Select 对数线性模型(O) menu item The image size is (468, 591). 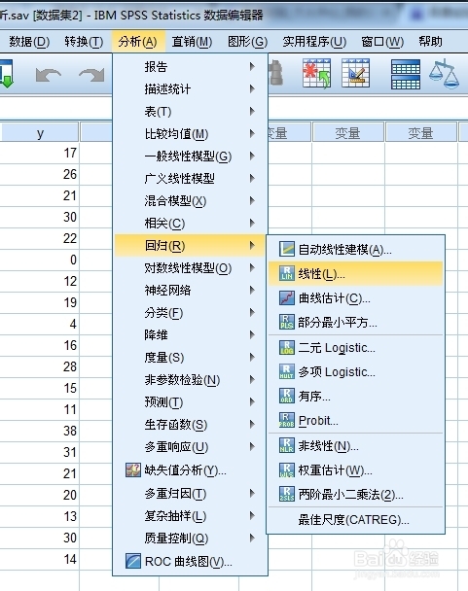pyautogui.click(x=190, y=268)
